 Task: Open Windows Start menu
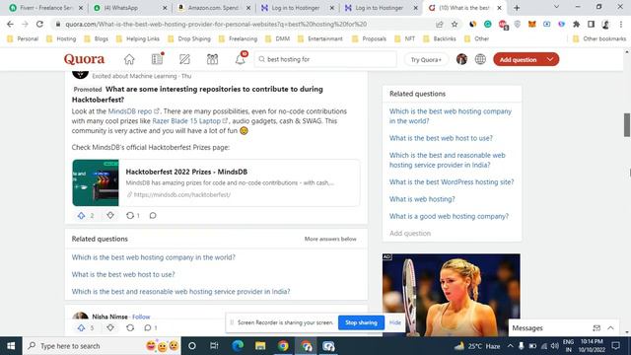tap(11, 346)
